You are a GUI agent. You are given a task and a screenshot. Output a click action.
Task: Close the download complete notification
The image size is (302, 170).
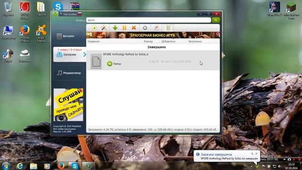[256, 153]
